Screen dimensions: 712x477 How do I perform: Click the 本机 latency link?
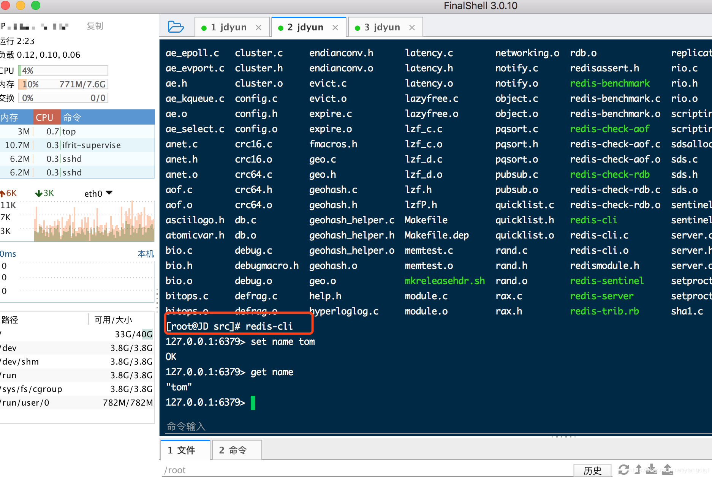coord(146,254)
